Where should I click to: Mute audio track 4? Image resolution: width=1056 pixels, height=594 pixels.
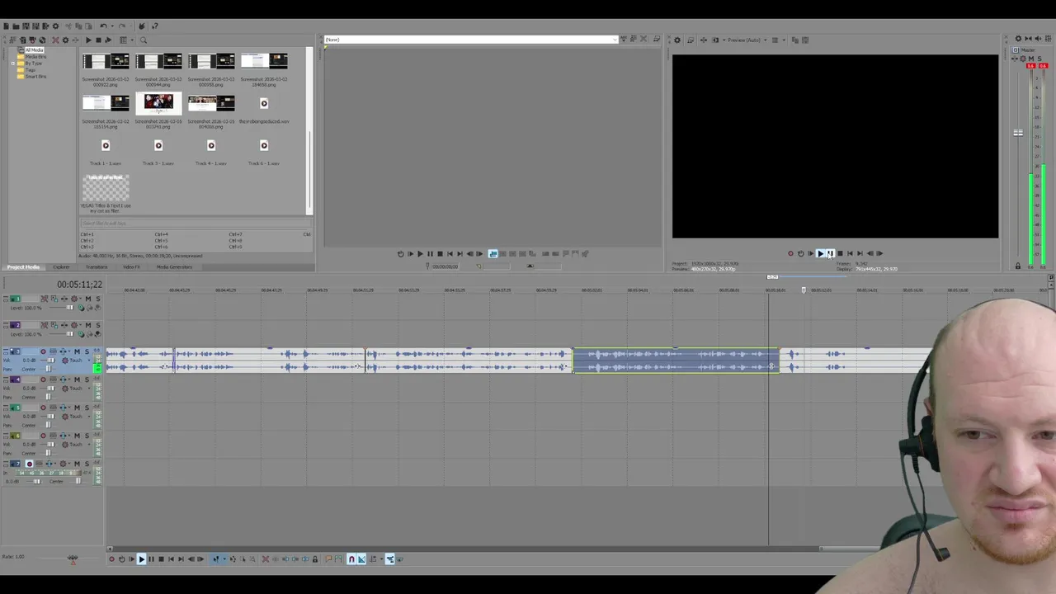77,379
